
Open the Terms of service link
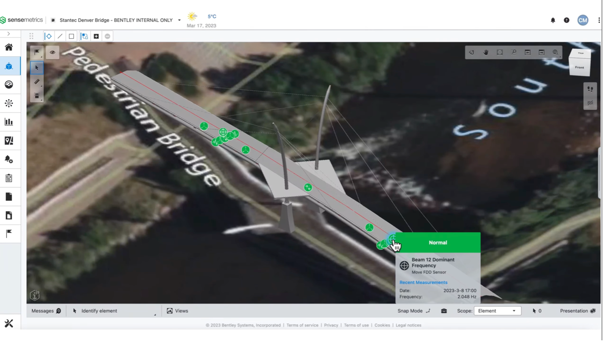[x=302, y=325]
